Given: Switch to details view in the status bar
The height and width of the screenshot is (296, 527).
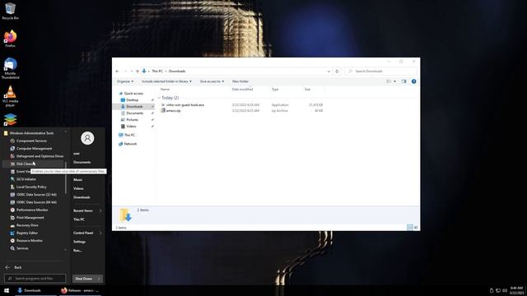Looking at the screenshot, I should pos(410,228).
